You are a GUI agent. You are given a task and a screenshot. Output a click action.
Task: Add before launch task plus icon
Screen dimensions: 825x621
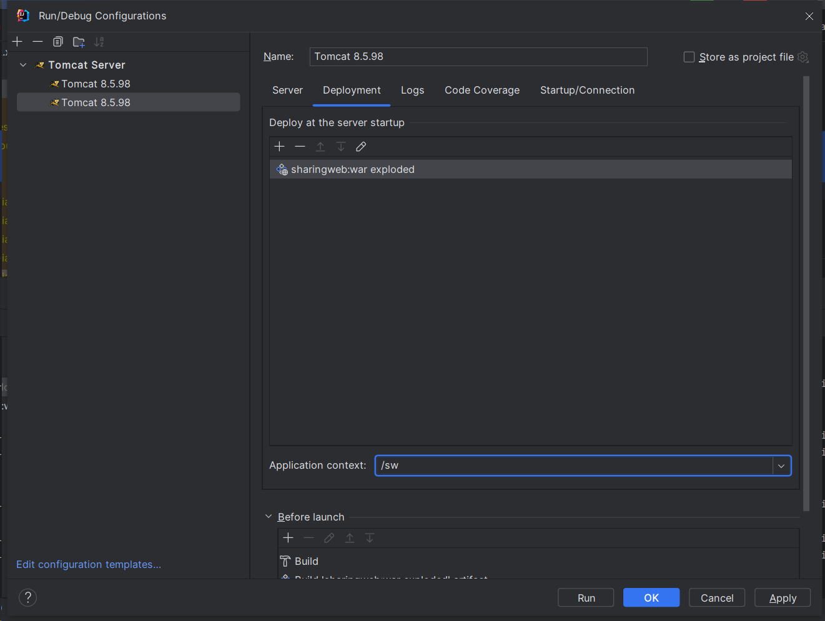coord(288,538)
